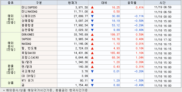Select the WTI 유가 row name
The width and height of the screenshot is (182, 92).
click(x=28, y=80)
